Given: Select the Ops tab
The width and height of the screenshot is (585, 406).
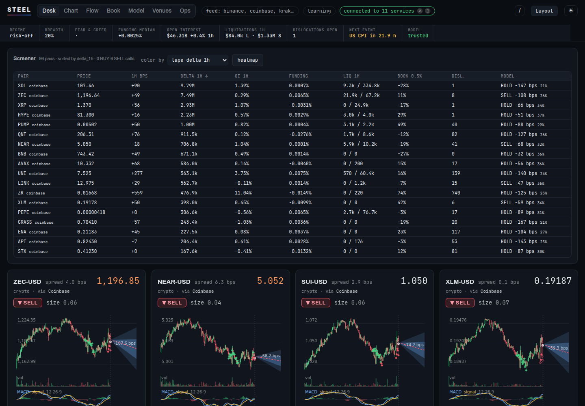Looking at the screenshot, I should [x=185, y=11].
